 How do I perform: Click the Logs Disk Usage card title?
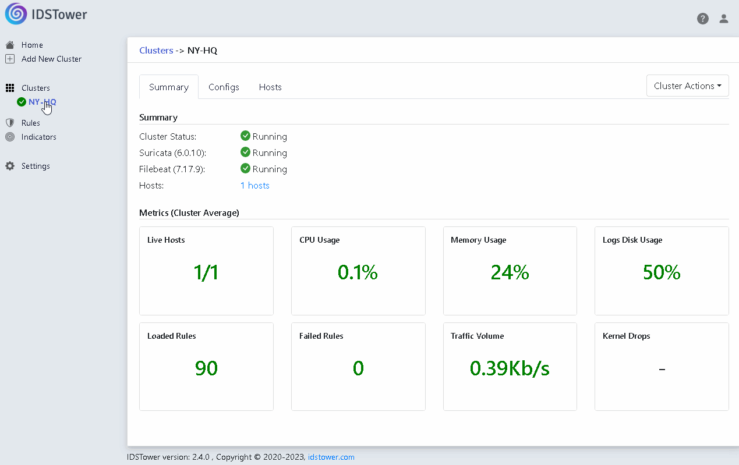click(632, 240)
